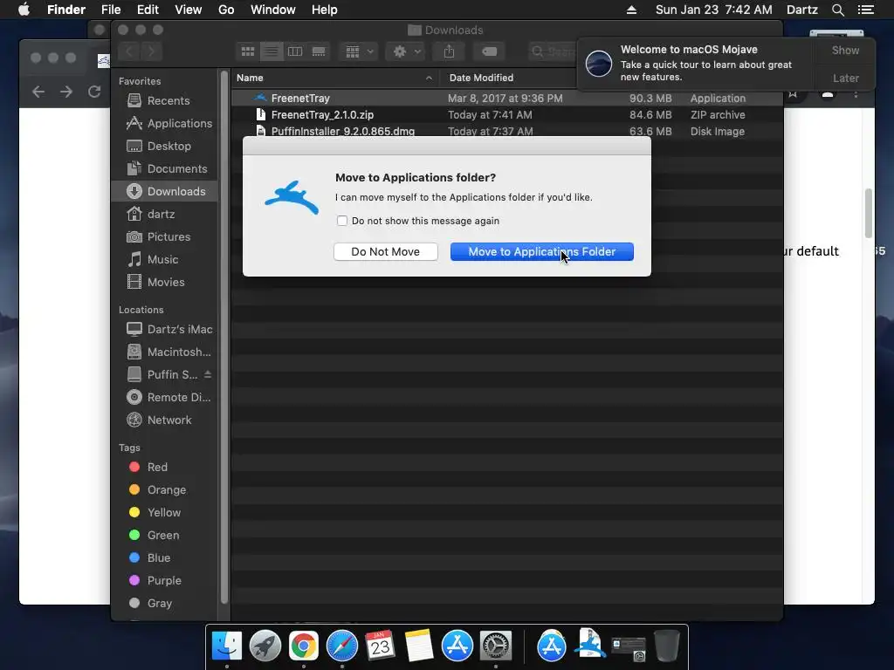Select PuffinInstaller_9.2.0.865.dmg file
This screenshot has height=670, width=894.
507,131
